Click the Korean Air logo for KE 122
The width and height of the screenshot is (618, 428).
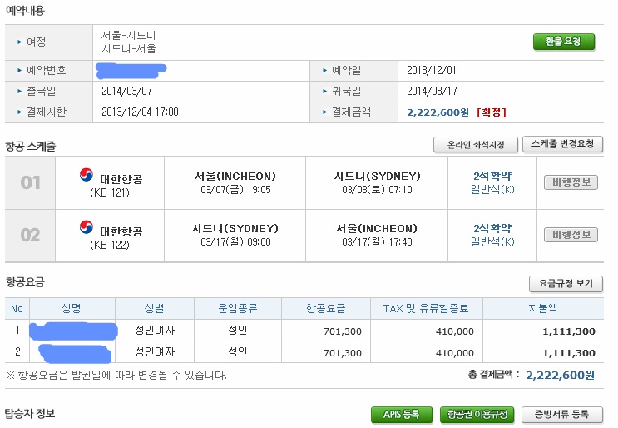[x=87, y=227]
